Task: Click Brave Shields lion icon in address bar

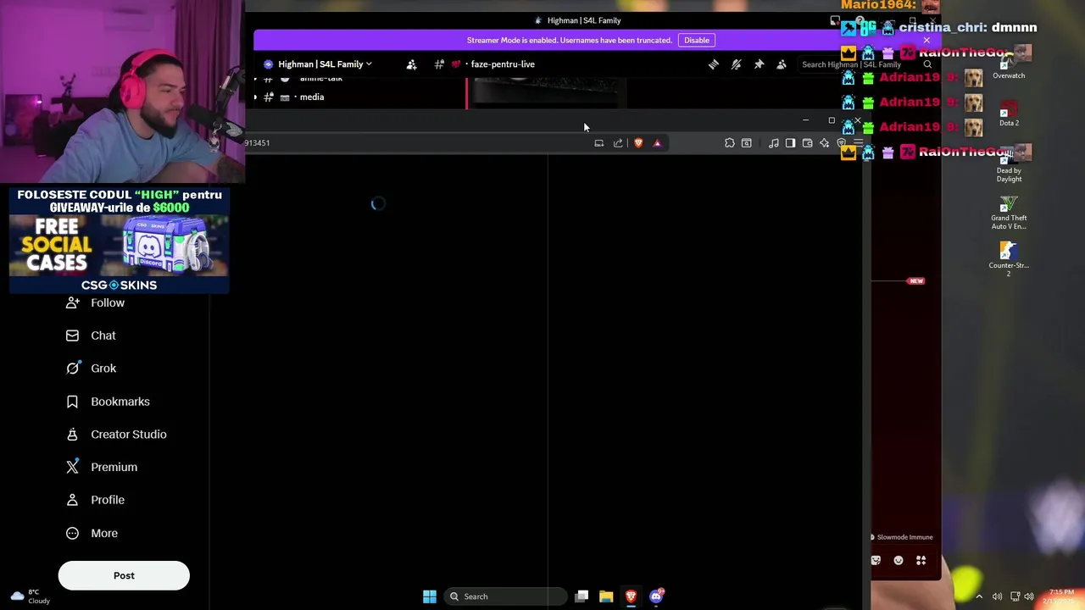Action: click(x=638, y=143)
